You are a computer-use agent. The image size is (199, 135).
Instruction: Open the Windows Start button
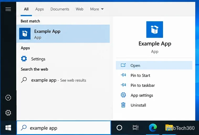tap(8, 128)
